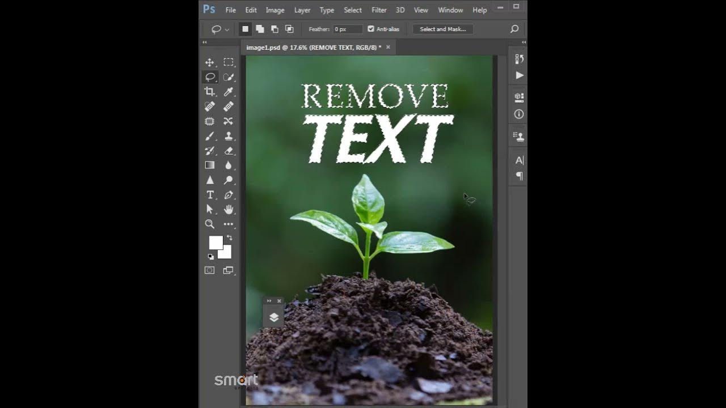This screenshot has width=726, height=408.
Task: Select the Move tool
Action: [x=210, y=62]
